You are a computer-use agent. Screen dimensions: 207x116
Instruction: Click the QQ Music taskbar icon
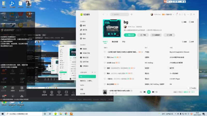(x=55, y=114)
